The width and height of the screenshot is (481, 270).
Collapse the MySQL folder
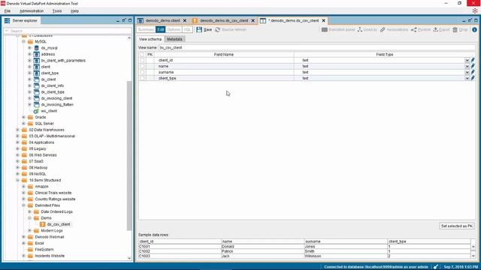(23, 42)
